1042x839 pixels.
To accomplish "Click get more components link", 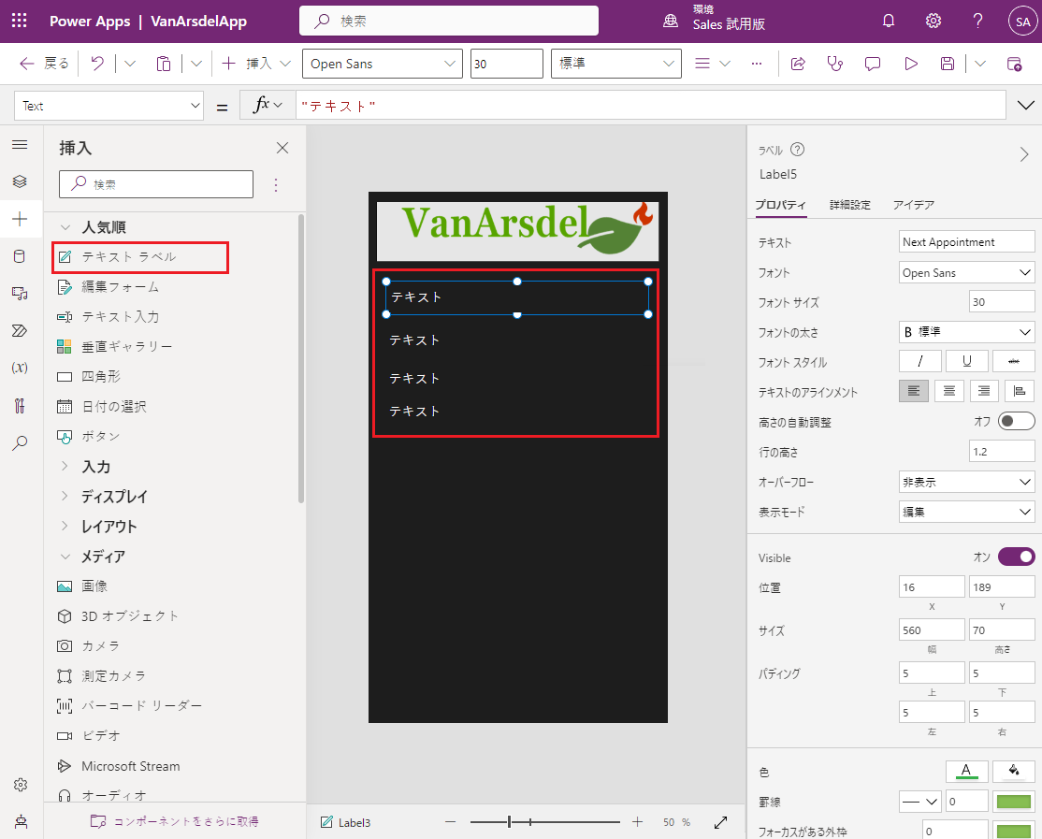I will pyautogui.click(x=174, y=822).
